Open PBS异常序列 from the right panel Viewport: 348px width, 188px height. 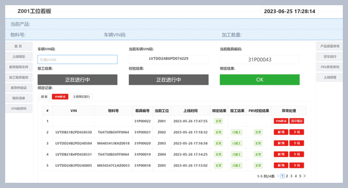coord(329,67)
